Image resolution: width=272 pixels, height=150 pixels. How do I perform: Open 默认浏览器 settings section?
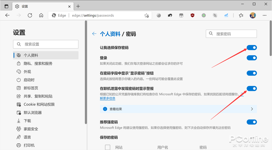[29, 113]
